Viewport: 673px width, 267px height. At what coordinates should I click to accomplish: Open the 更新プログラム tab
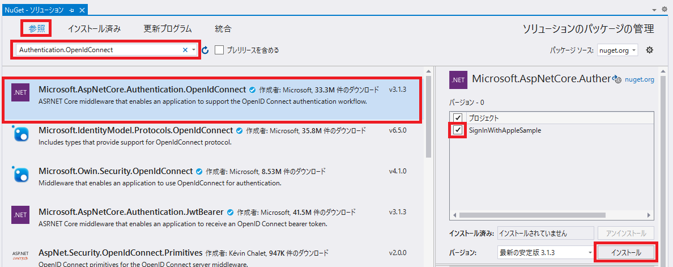pos(167,29)
